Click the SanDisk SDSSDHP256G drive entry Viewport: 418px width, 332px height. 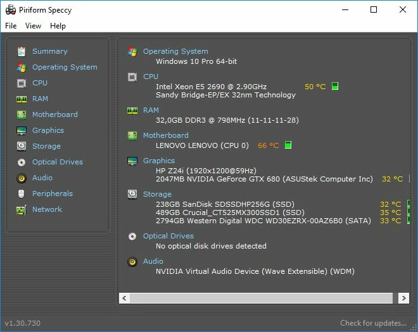tap(225, 204)
